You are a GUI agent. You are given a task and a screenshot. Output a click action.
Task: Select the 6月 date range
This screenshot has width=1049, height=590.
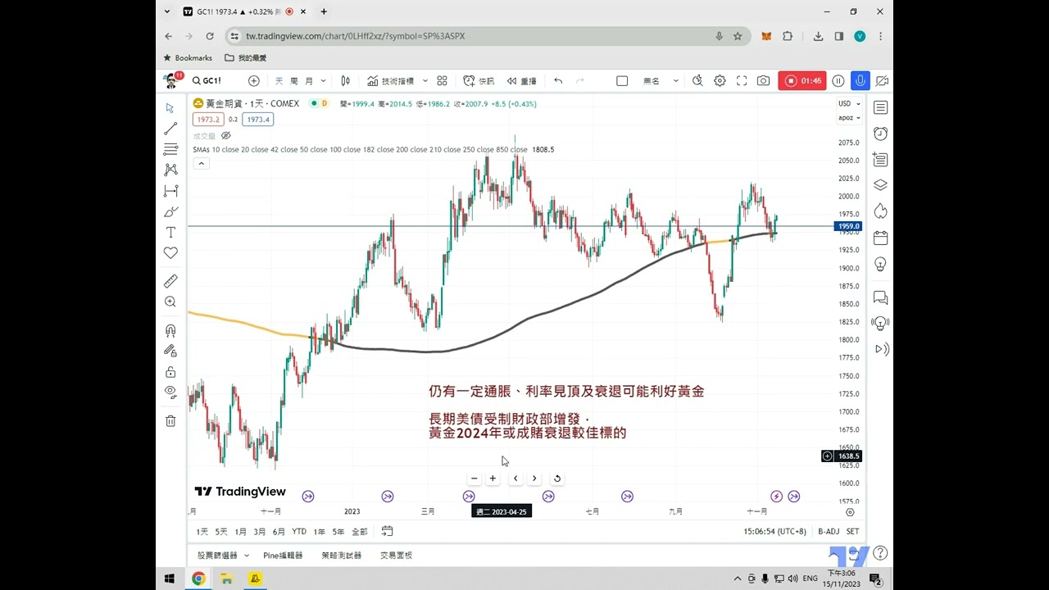click(279, 532)
